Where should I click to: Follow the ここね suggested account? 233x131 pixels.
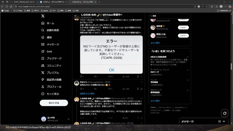183,36
